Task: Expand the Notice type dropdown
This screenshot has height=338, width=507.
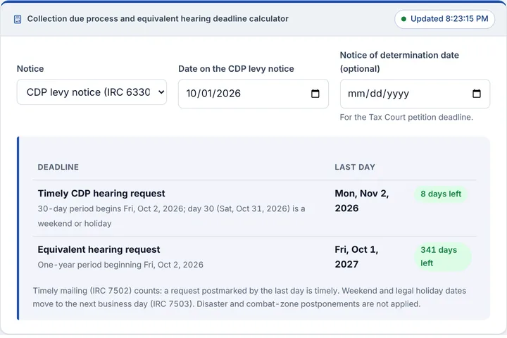Action: click(x=92, y=92)
